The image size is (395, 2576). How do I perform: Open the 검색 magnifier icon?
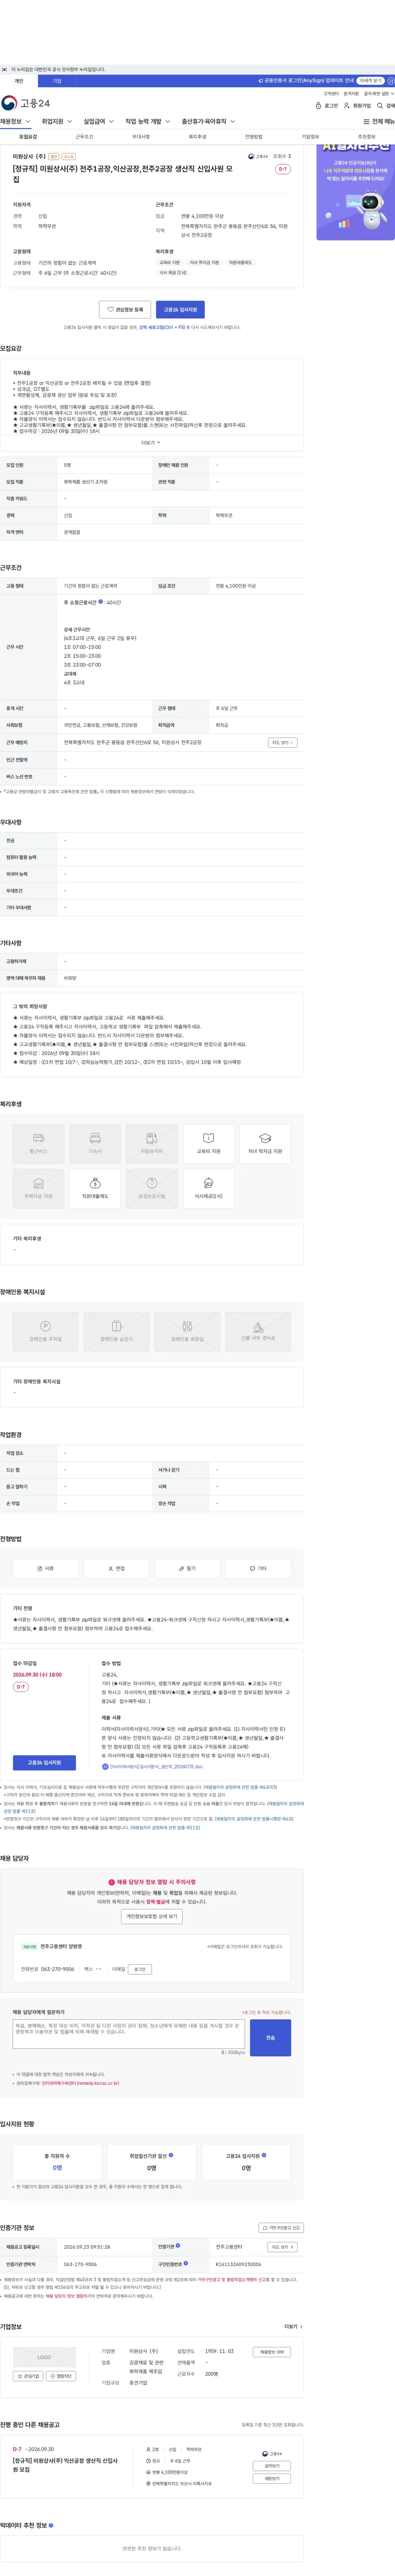(x=385, y=105)
